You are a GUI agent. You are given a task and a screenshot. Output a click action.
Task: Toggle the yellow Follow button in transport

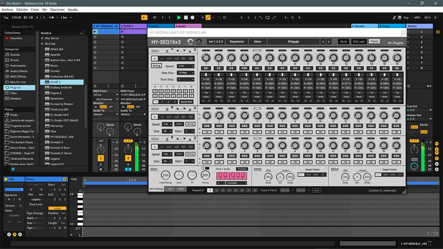tap(144, 17)
